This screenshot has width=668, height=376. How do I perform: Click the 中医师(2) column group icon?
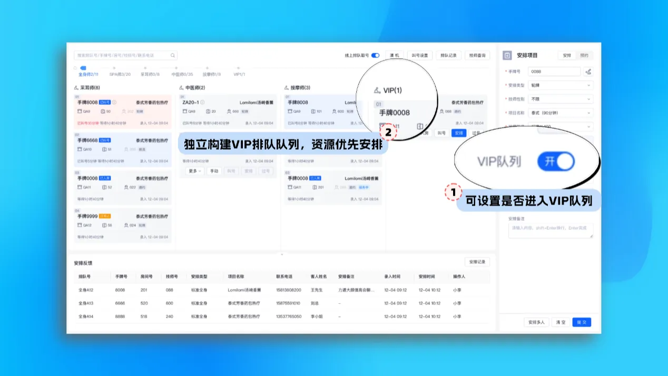click(181, 87)
